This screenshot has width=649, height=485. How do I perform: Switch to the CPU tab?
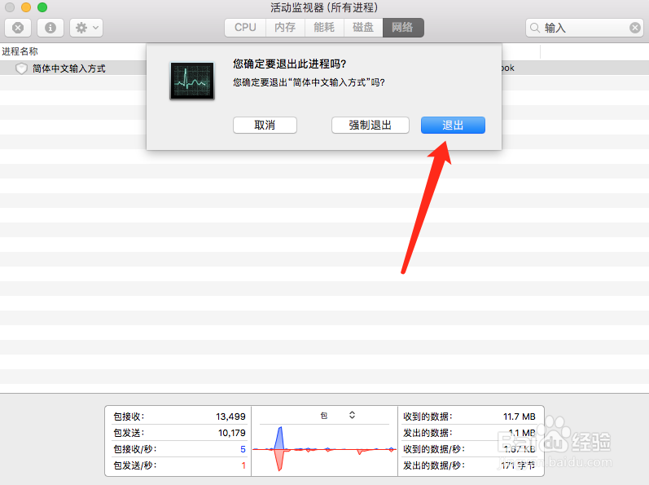tap(245, 28)
